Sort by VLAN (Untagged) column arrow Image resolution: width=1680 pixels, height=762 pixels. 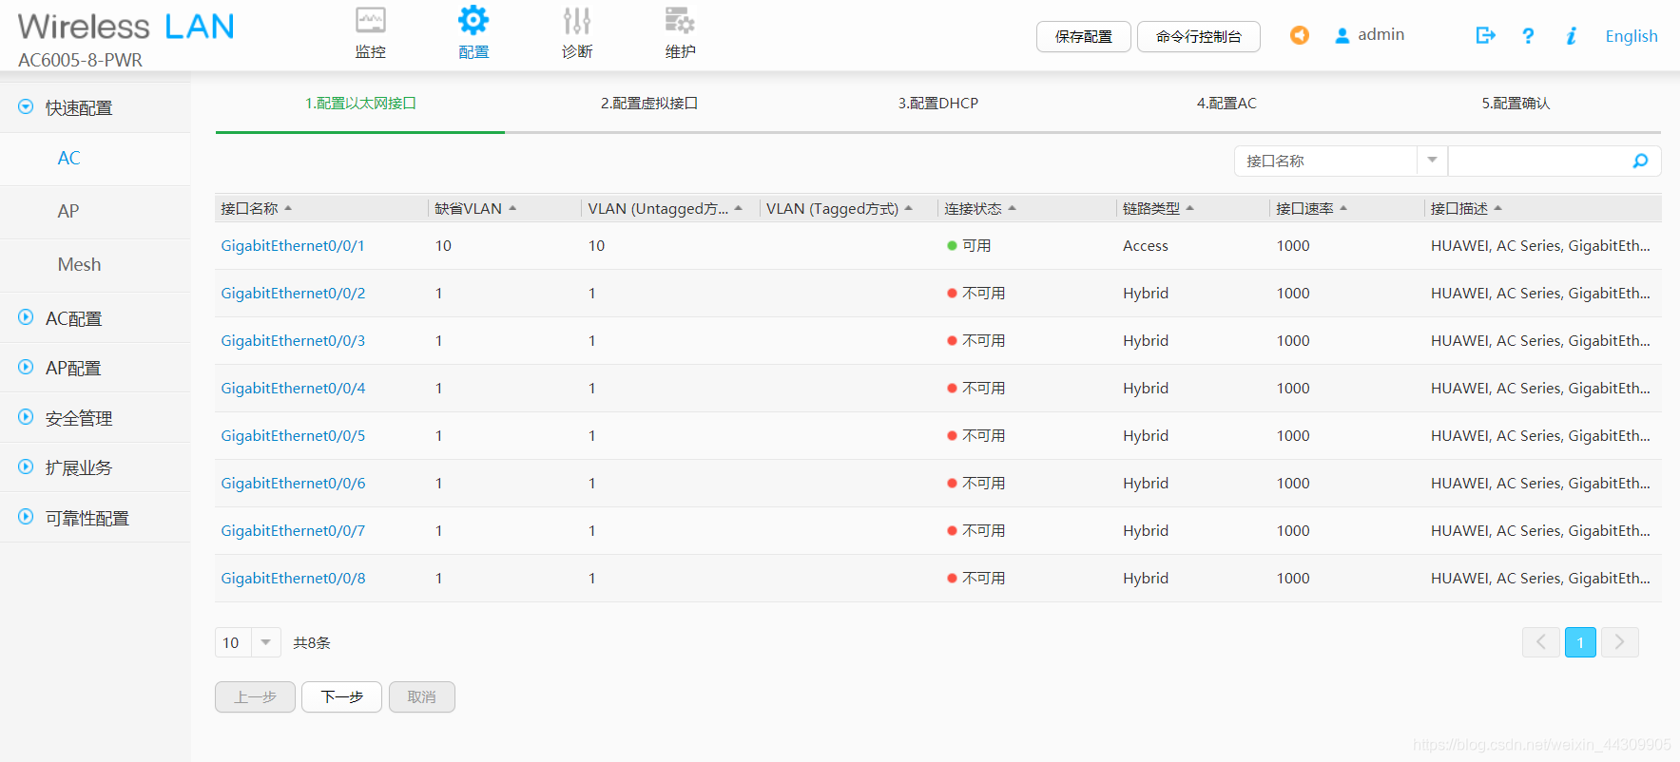(738, 208)
